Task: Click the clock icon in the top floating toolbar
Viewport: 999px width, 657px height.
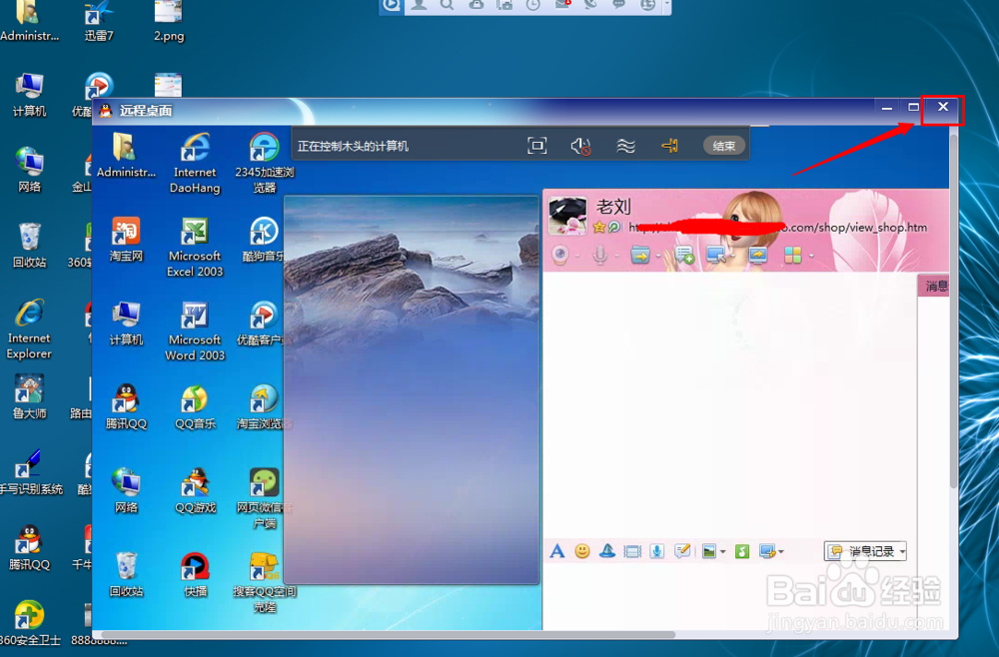Action: tap(533, 5)
